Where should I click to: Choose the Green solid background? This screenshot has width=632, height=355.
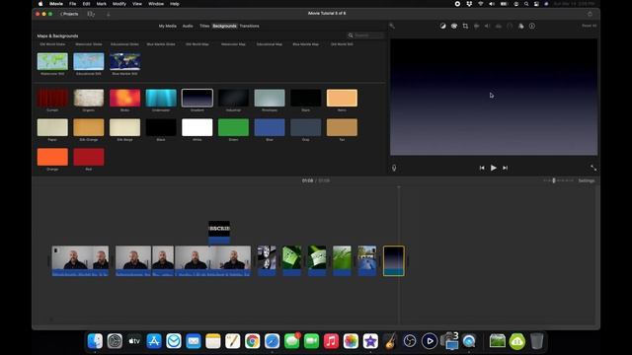coord(233,127)
